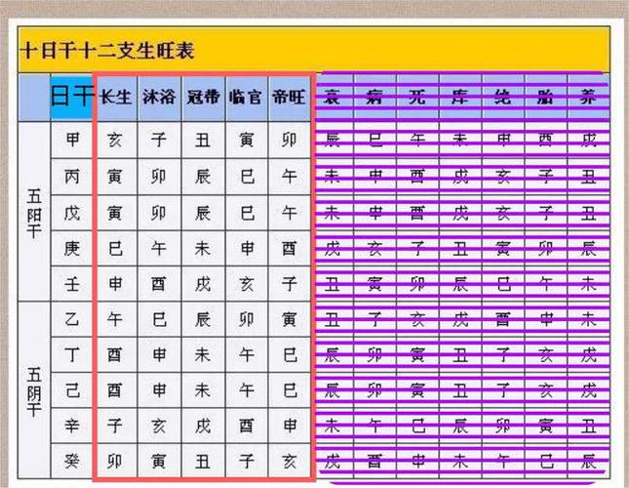Click 酉 in 丁 row 长生 column

pyautogui.click(x=115, y=354)
